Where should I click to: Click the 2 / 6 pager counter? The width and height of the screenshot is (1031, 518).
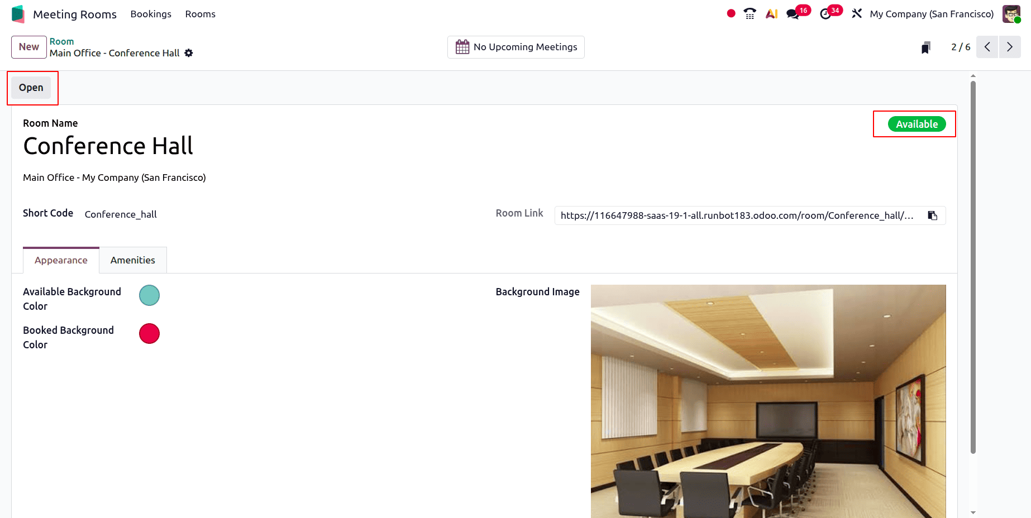[x=961, y=47]
